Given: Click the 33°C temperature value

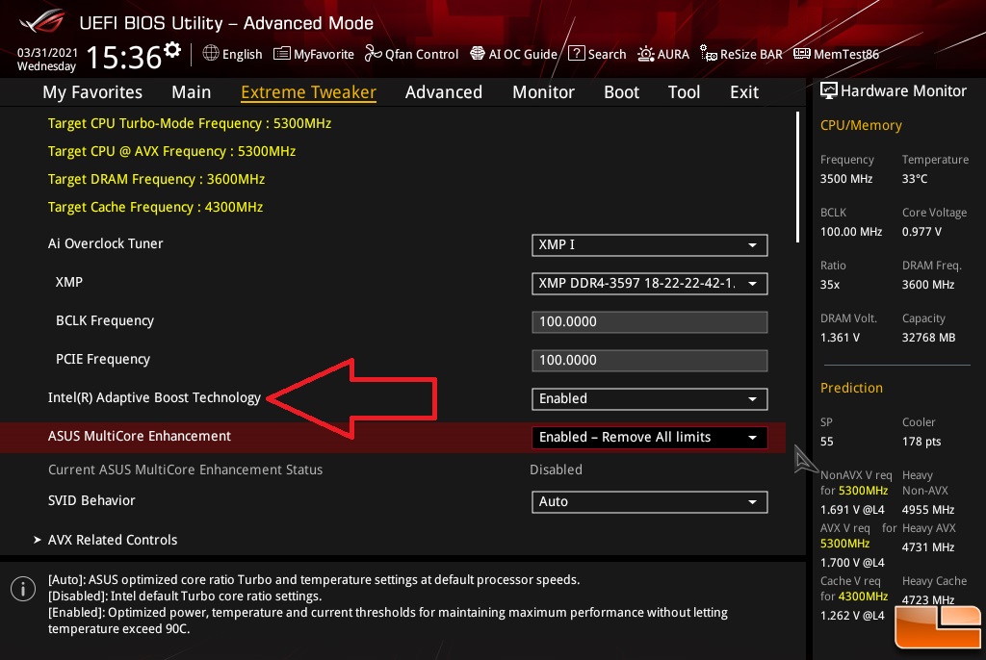Looking at the screenshot, I should coord(915,179).
